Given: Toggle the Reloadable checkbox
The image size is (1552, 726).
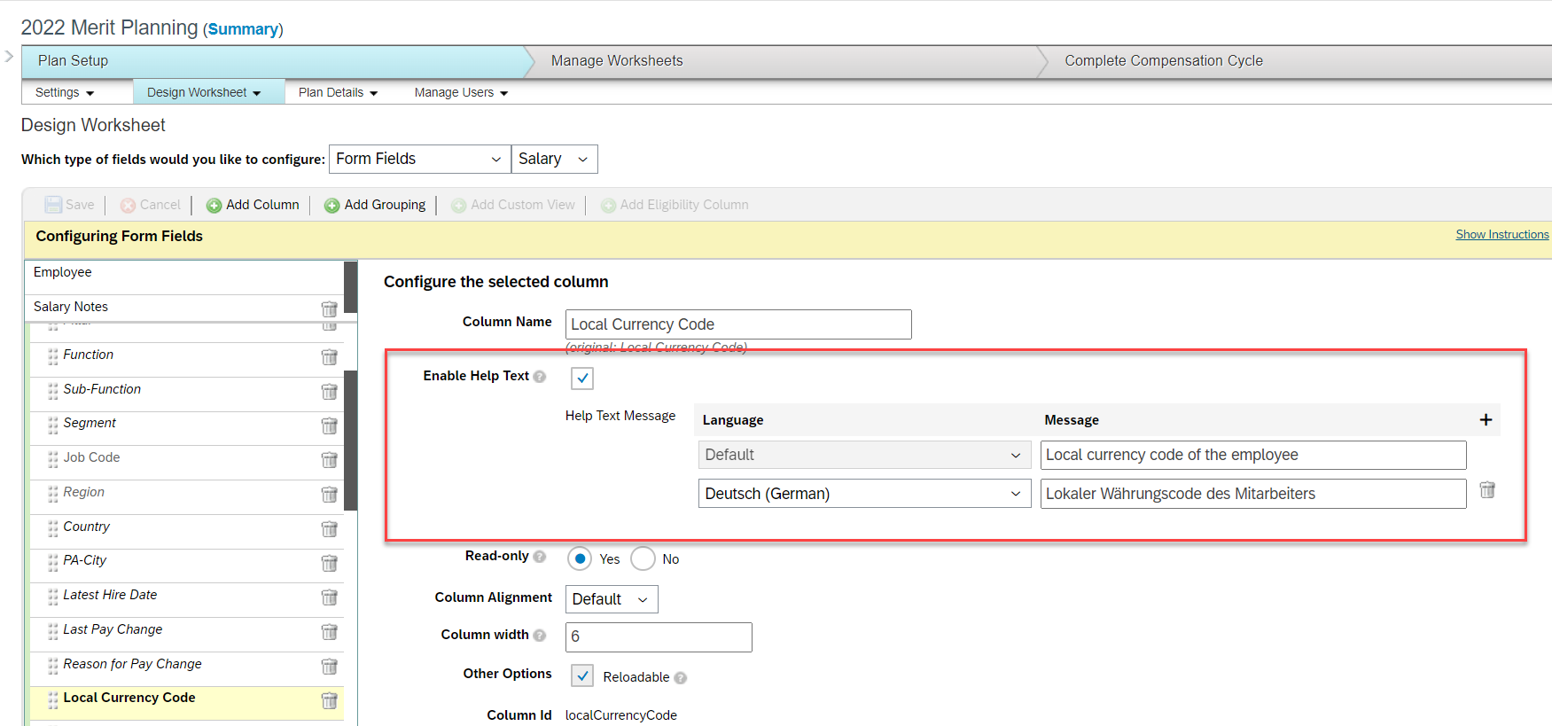Looking at the screenshot, I should pos(582,676).
